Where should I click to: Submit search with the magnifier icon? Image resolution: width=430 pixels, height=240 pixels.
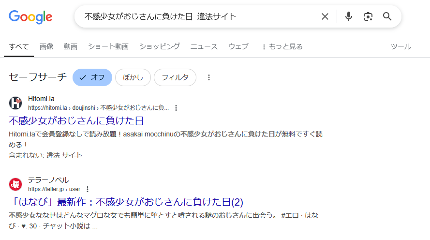[387, 16]
